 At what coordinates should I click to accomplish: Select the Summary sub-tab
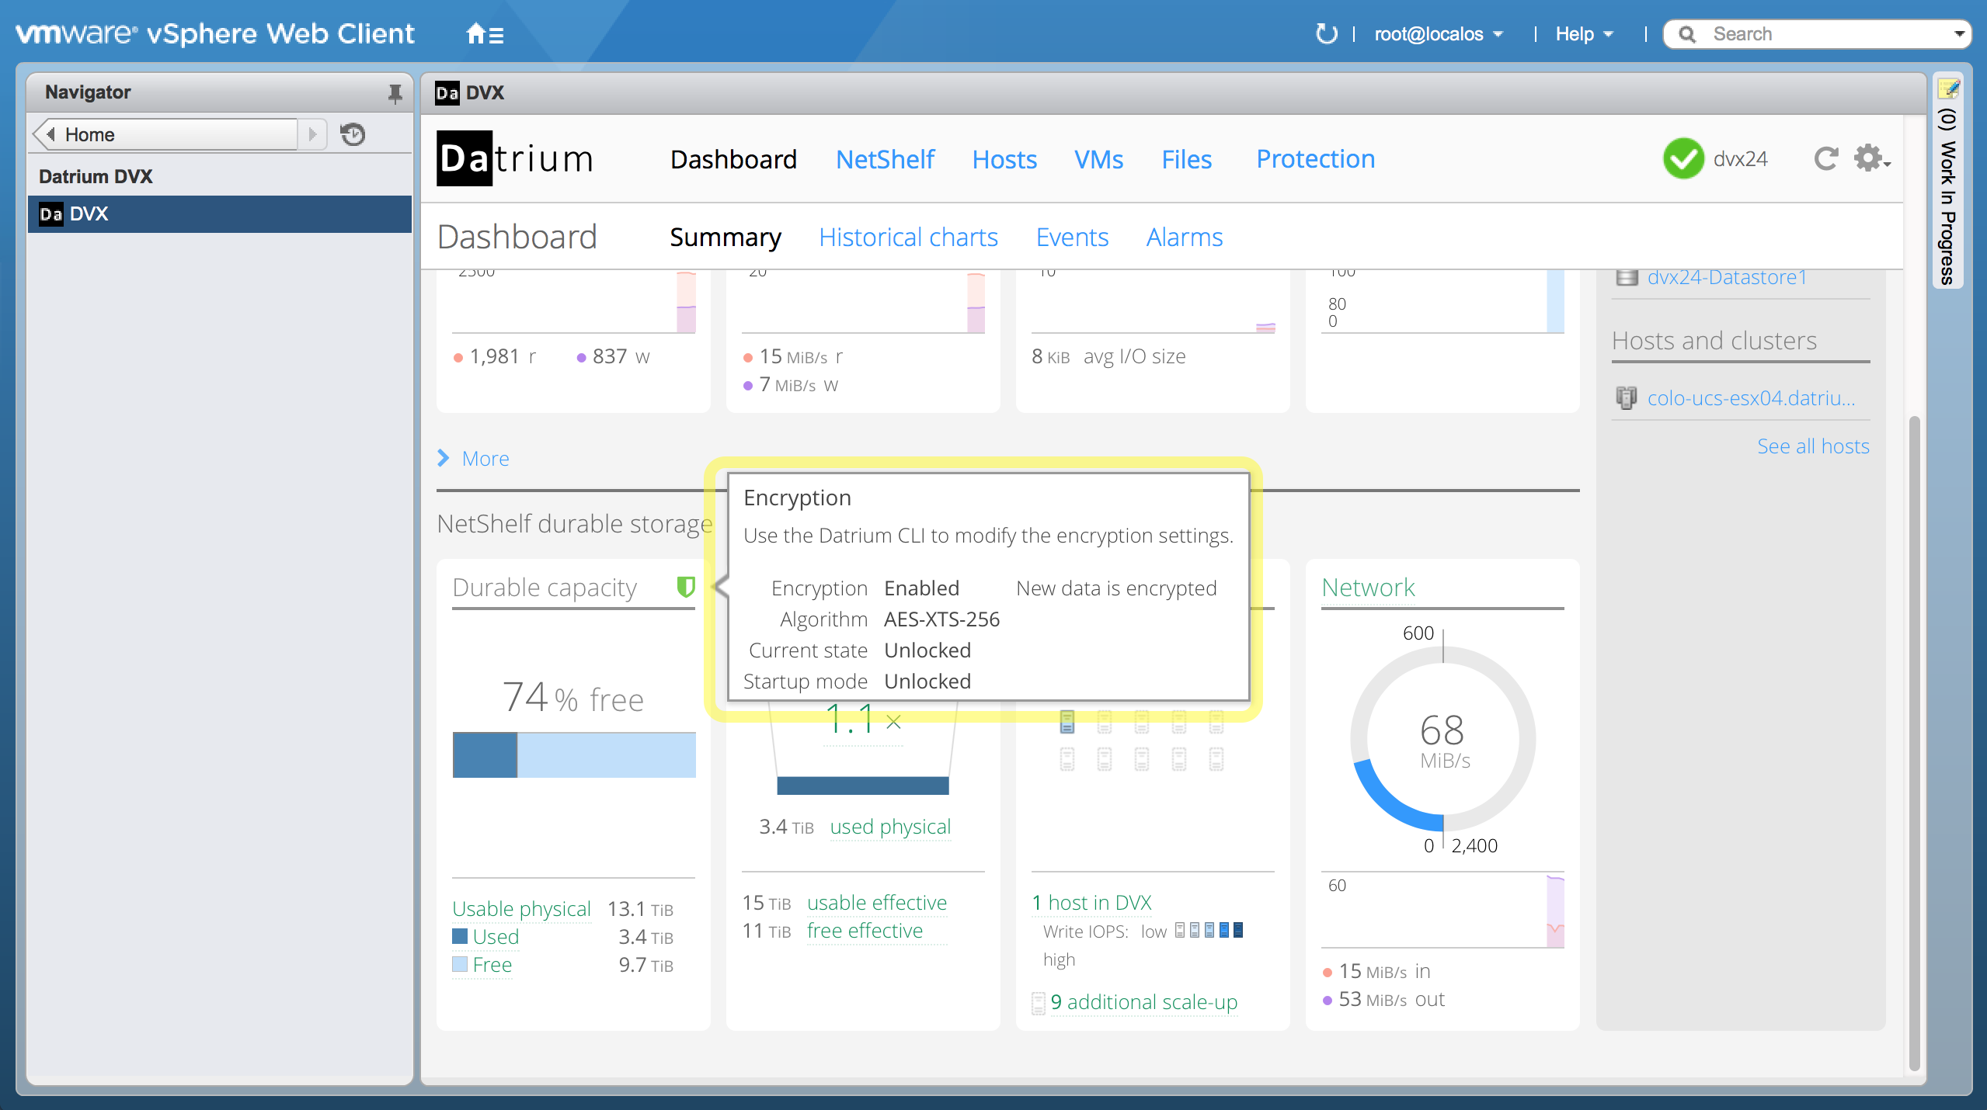tap(726, 237)
